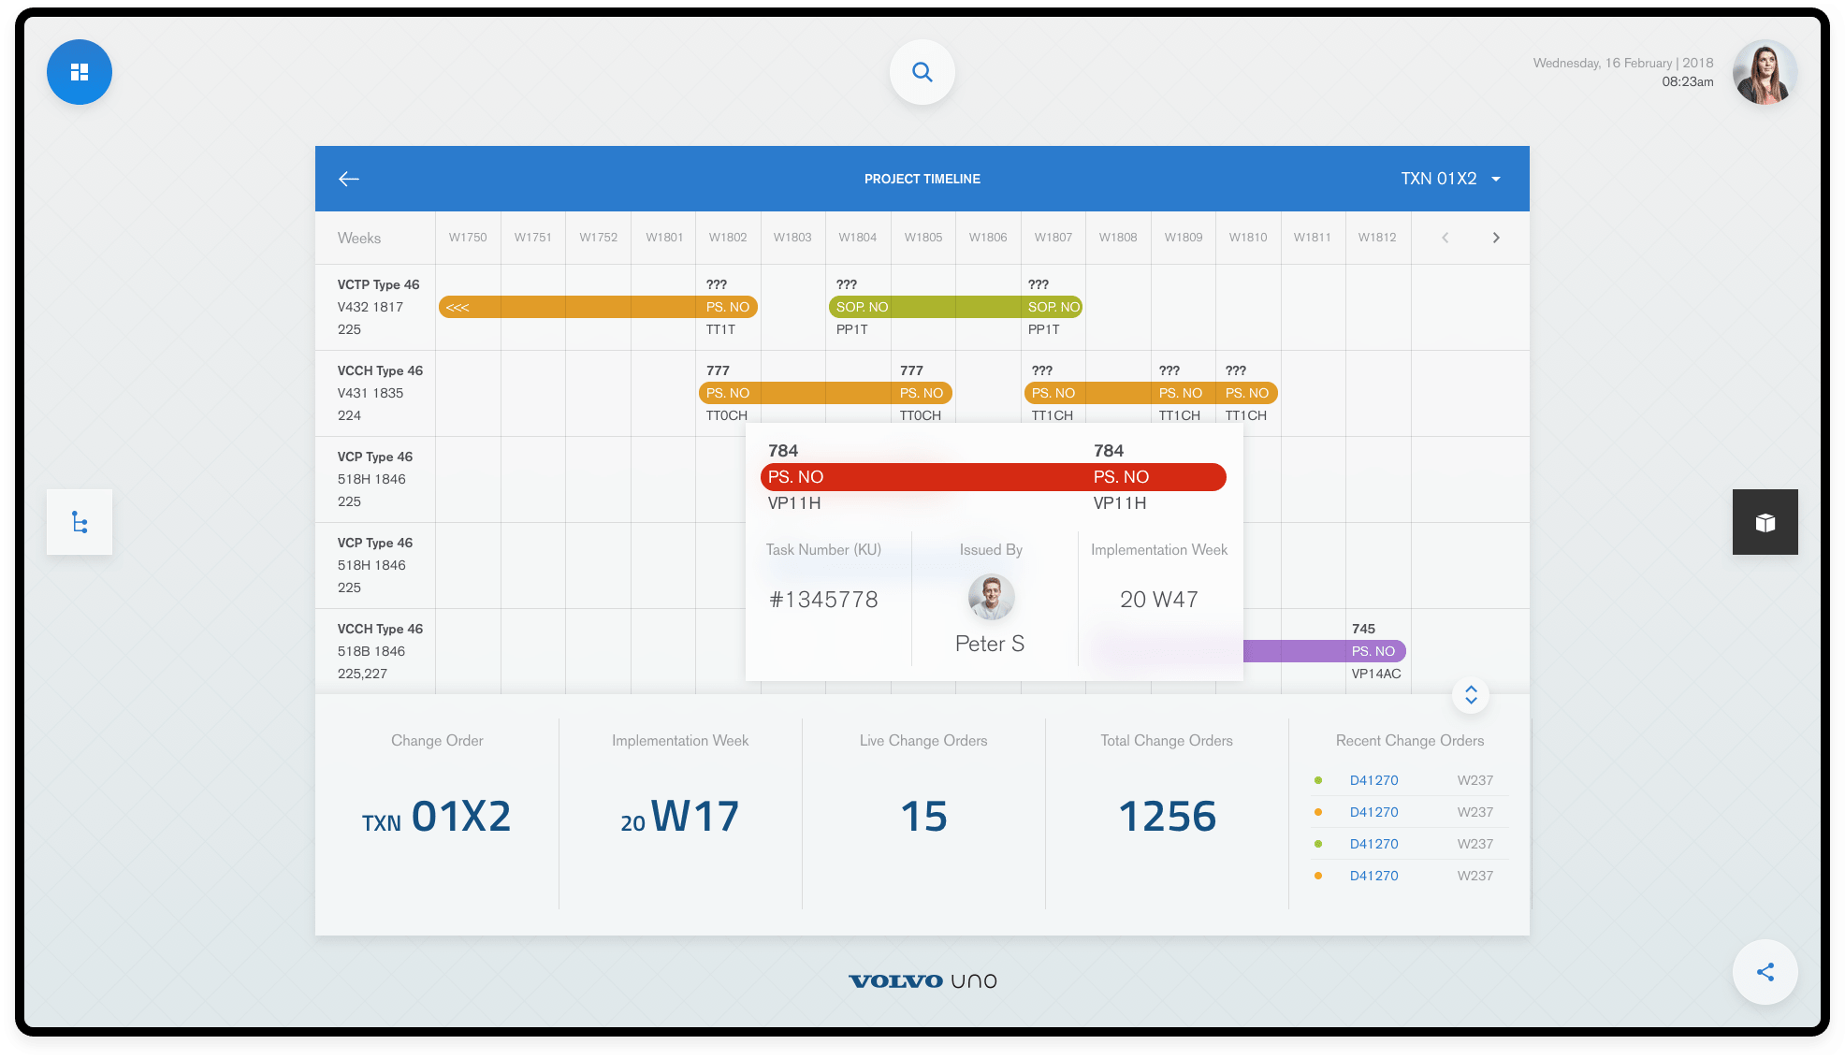Click the Peter S issuer avatar

click(991, 597)
